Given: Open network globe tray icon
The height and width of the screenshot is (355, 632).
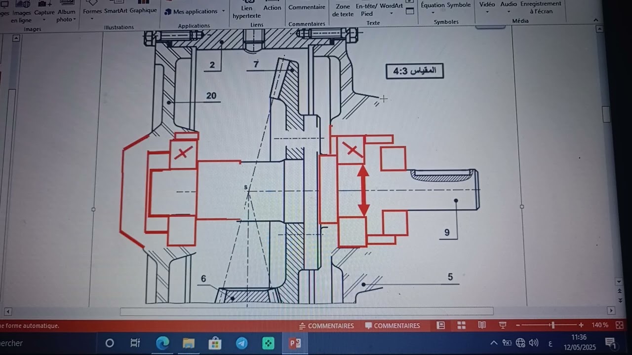Looking at the screenshot, I should (520, 343).
